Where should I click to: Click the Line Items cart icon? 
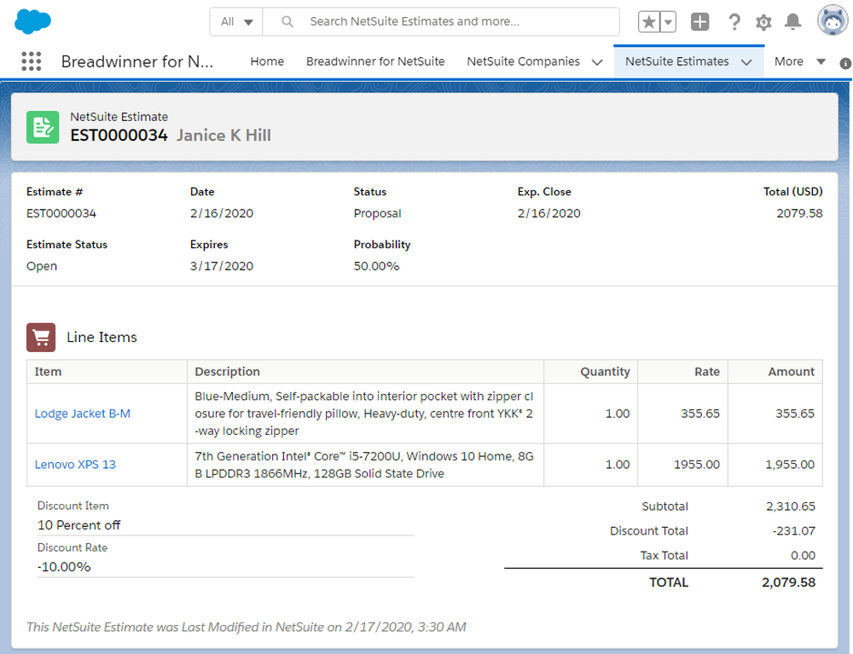coord(41,337)
